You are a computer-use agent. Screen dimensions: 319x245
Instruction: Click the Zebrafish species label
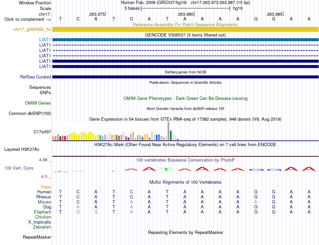pos(42,227)
